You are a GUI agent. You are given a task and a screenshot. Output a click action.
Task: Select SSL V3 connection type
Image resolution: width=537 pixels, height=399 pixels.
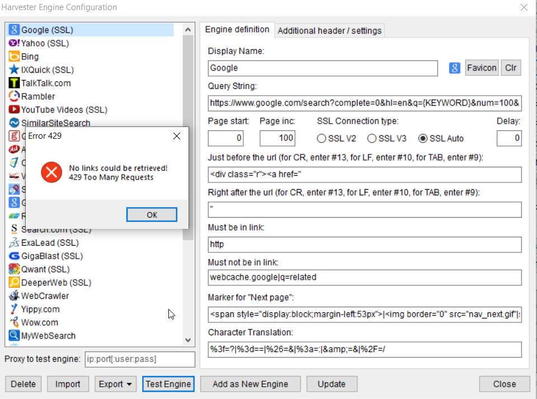pyautogui.click(x=387, y=138)
